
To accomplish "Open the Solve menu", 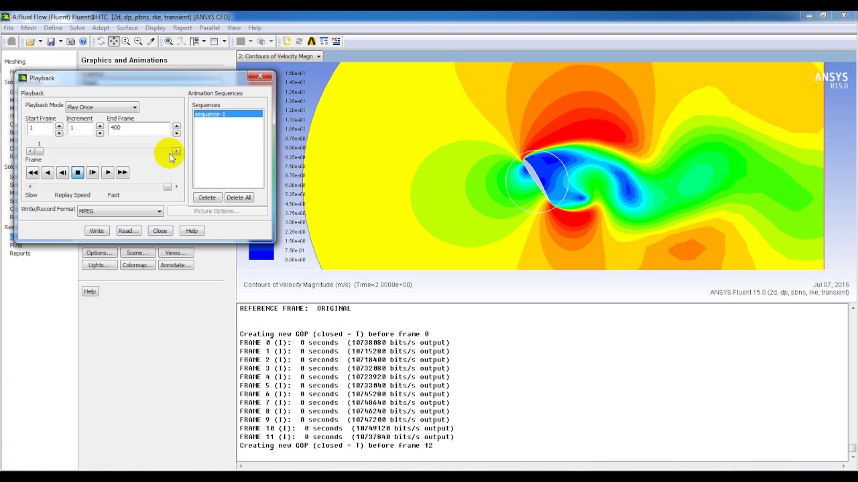I will (77, 28).
